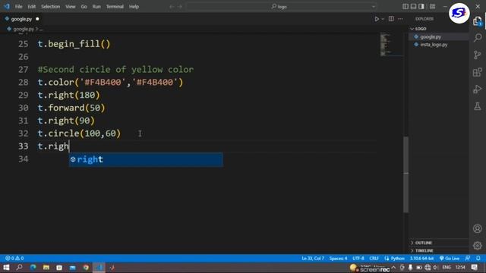Screen dimensions: 486x273
Task: Click google.py breadcrumb
Action: [x=24, y=29]
